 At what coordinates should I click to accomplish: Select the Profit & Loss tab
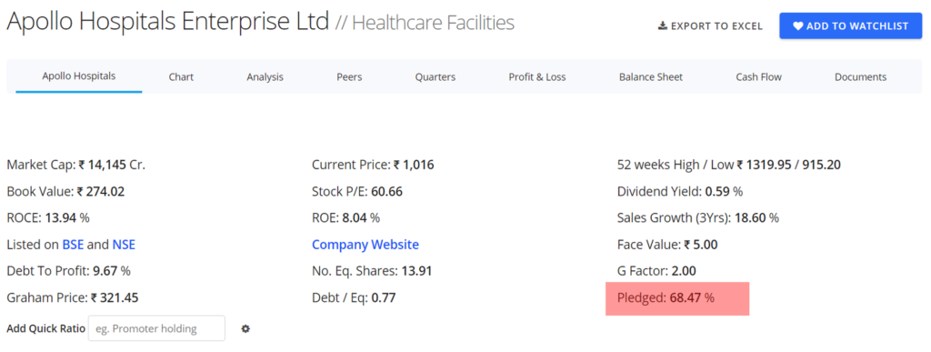tap(536, 77)
